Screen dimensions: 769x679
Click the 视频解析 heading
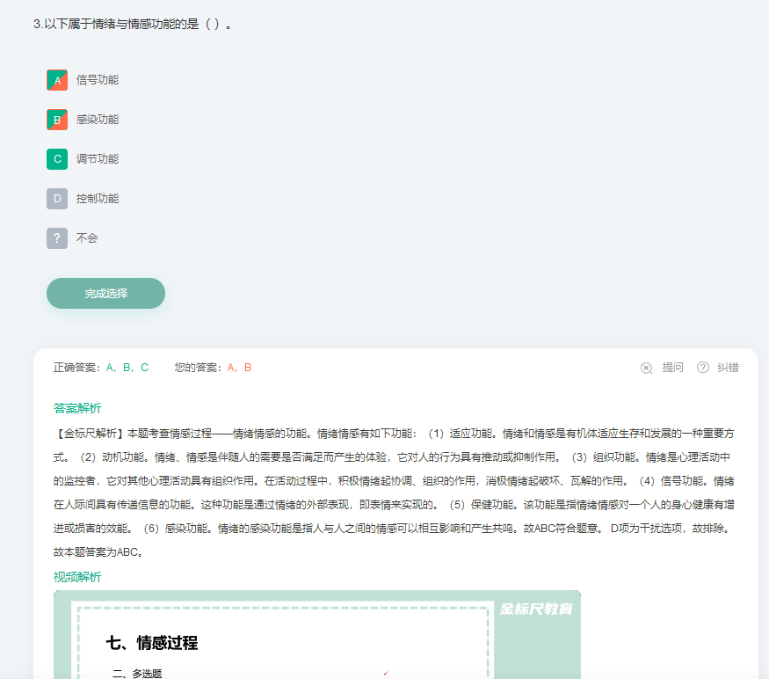(x=77, y=577)
